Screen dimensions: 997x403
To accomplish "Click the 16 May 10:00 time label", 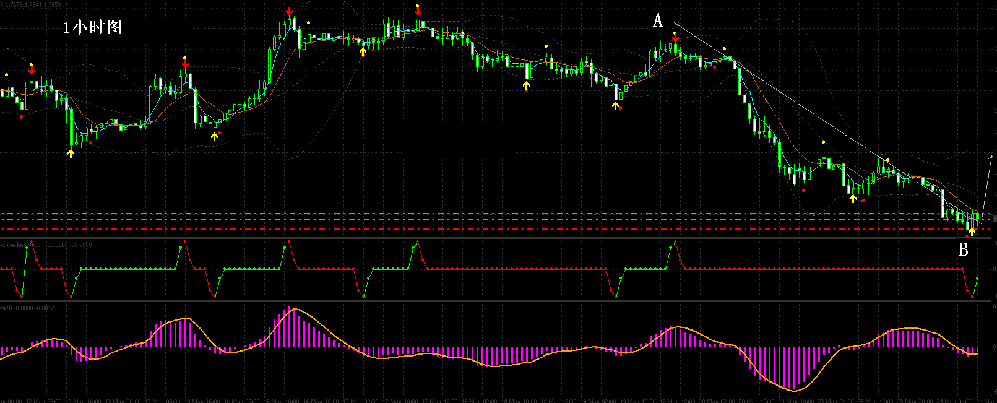I will click(x=282, y=401).
